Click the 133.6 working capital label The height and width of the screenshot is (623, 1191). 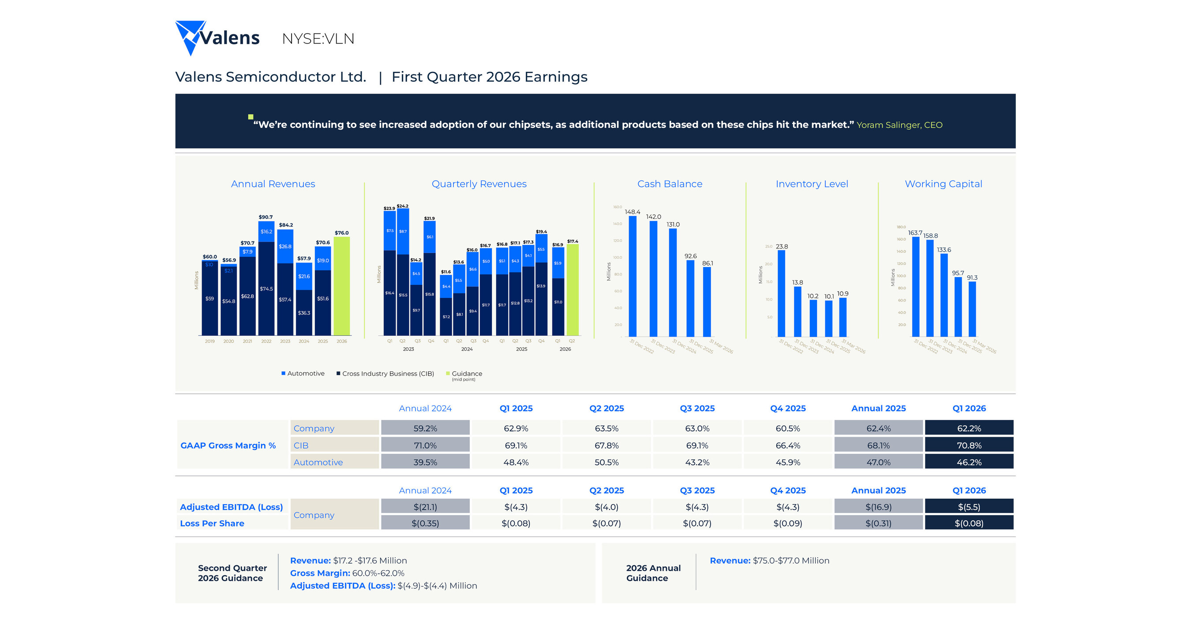click(944, 250)
